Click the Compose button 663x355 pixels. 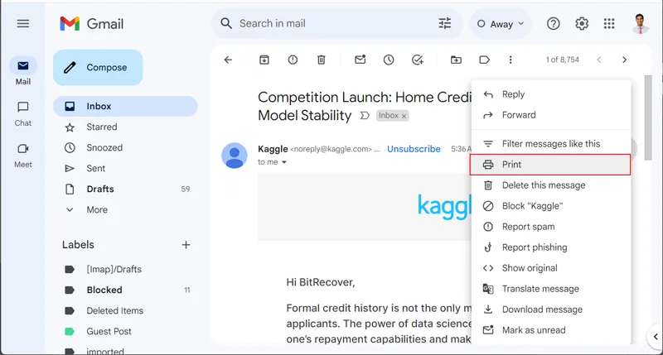(98, 68)
